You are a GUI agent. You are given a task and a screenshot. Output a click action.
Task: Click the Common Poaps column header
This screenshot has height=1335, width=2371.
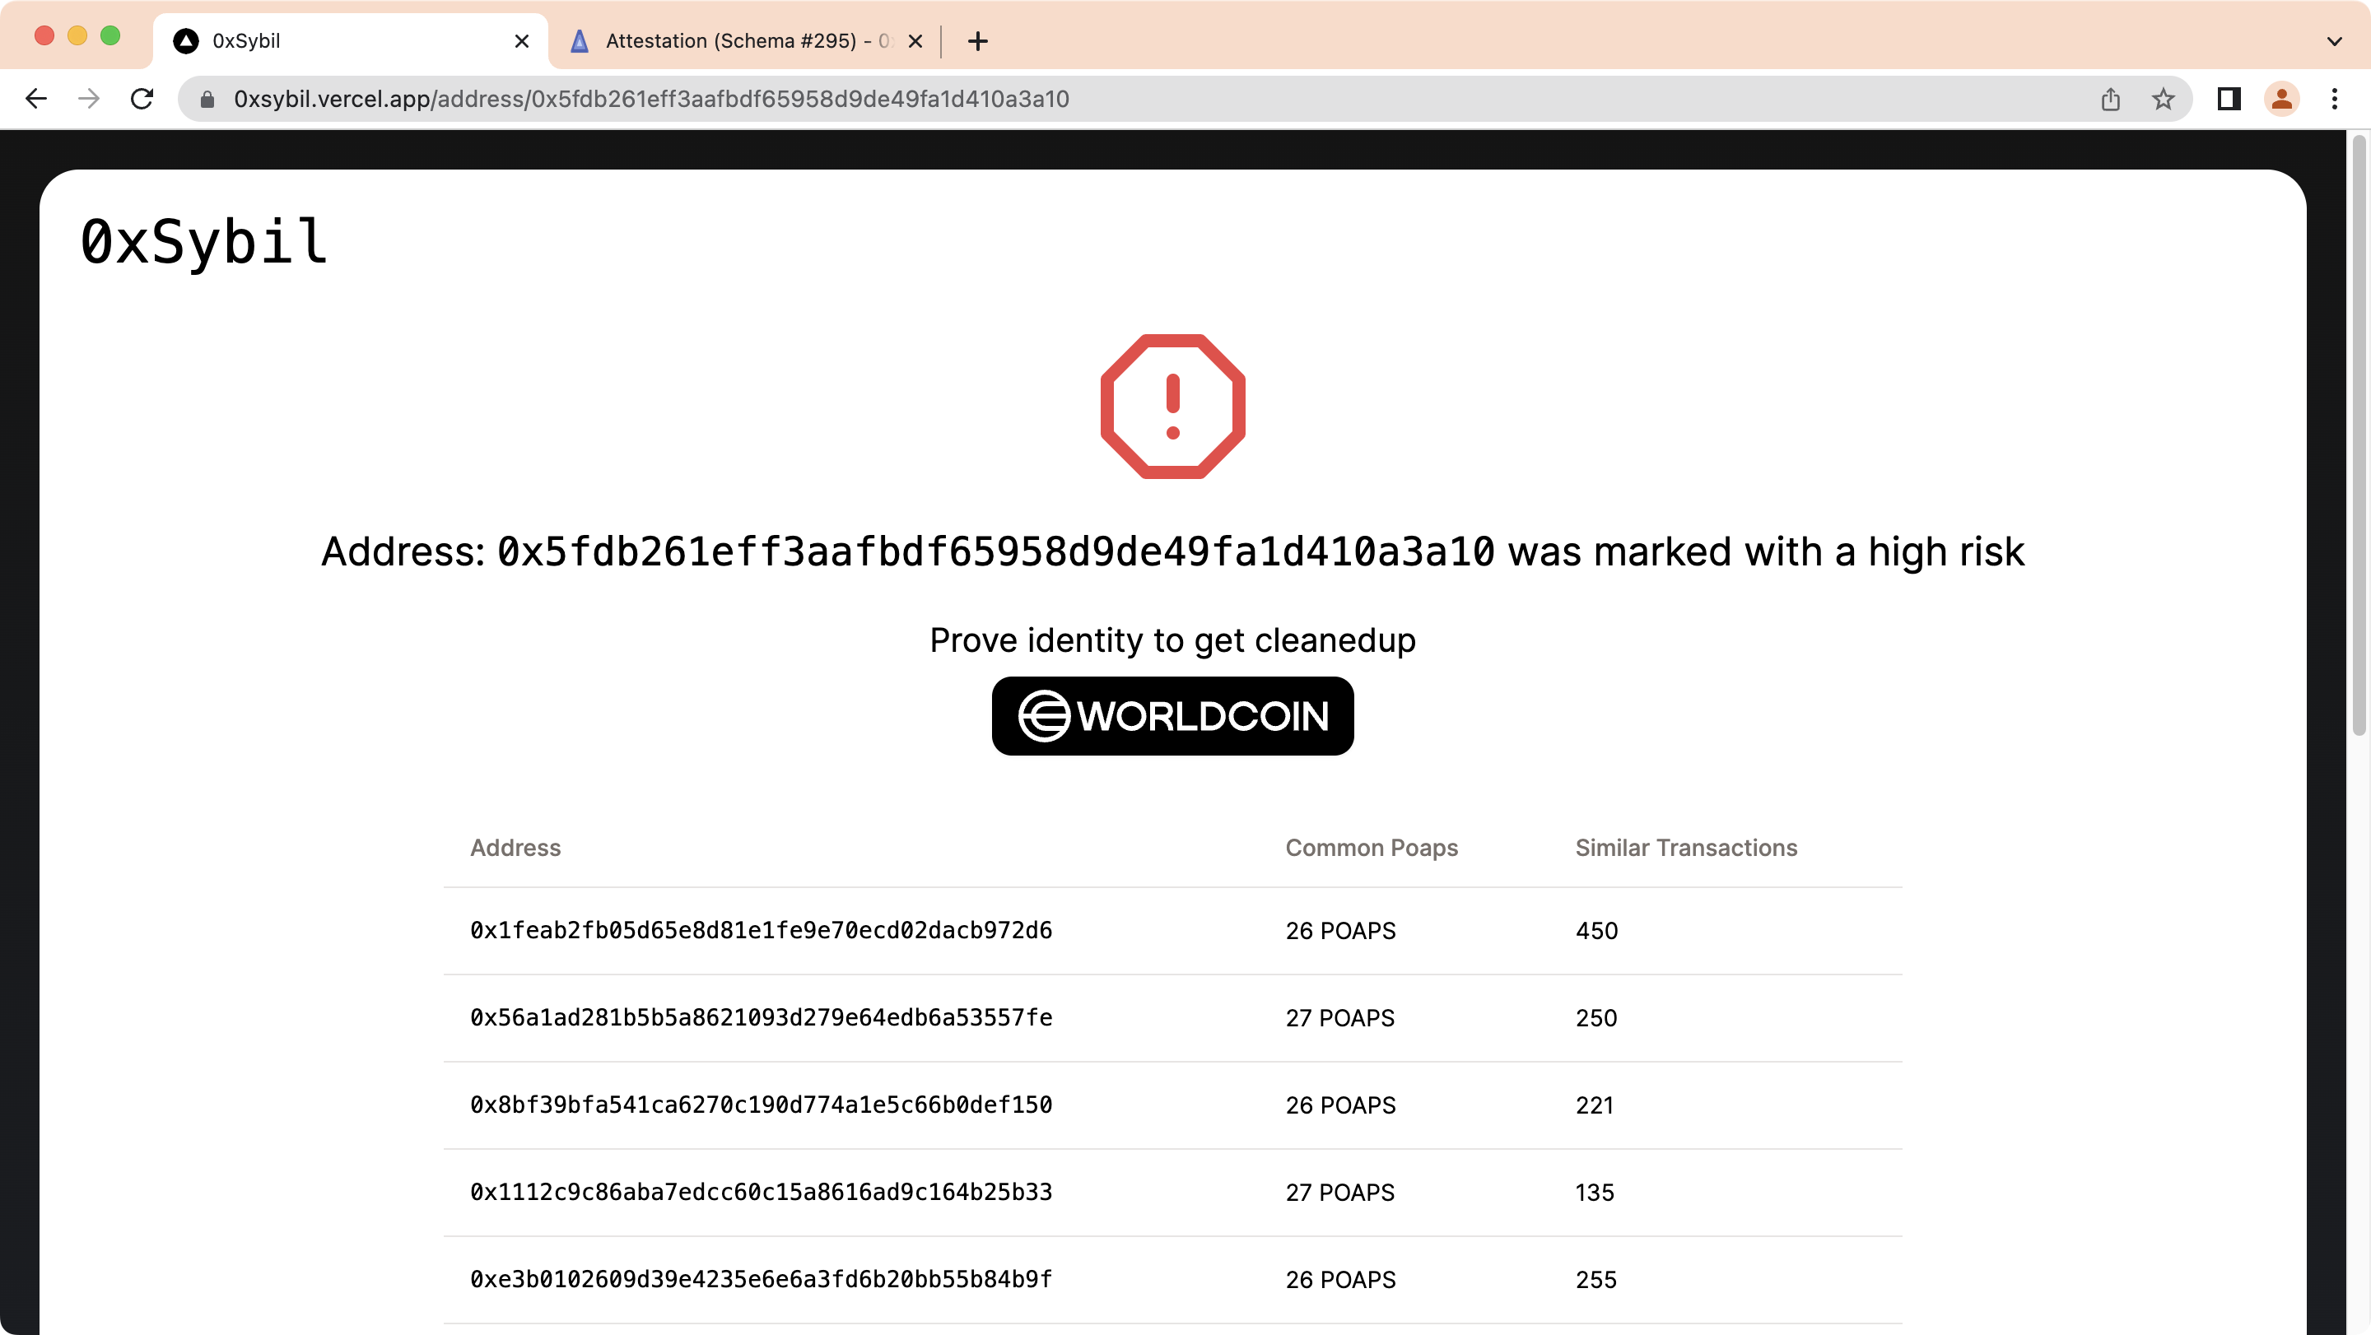pyautogui.click(x=1372, y=848)
